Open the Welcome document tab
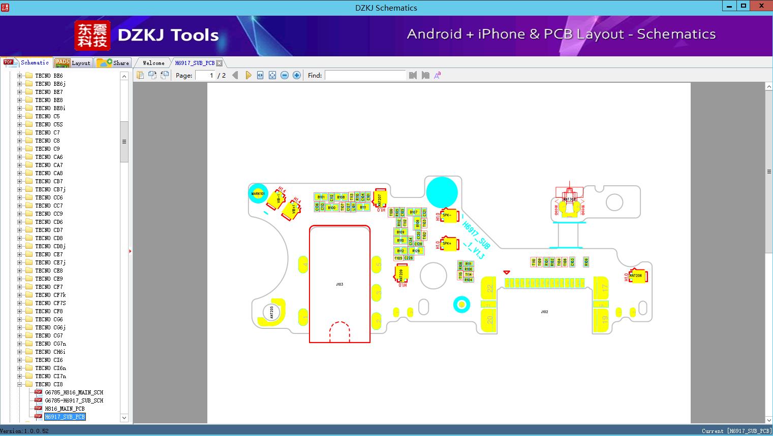The image size is (773, 436). 153,63
